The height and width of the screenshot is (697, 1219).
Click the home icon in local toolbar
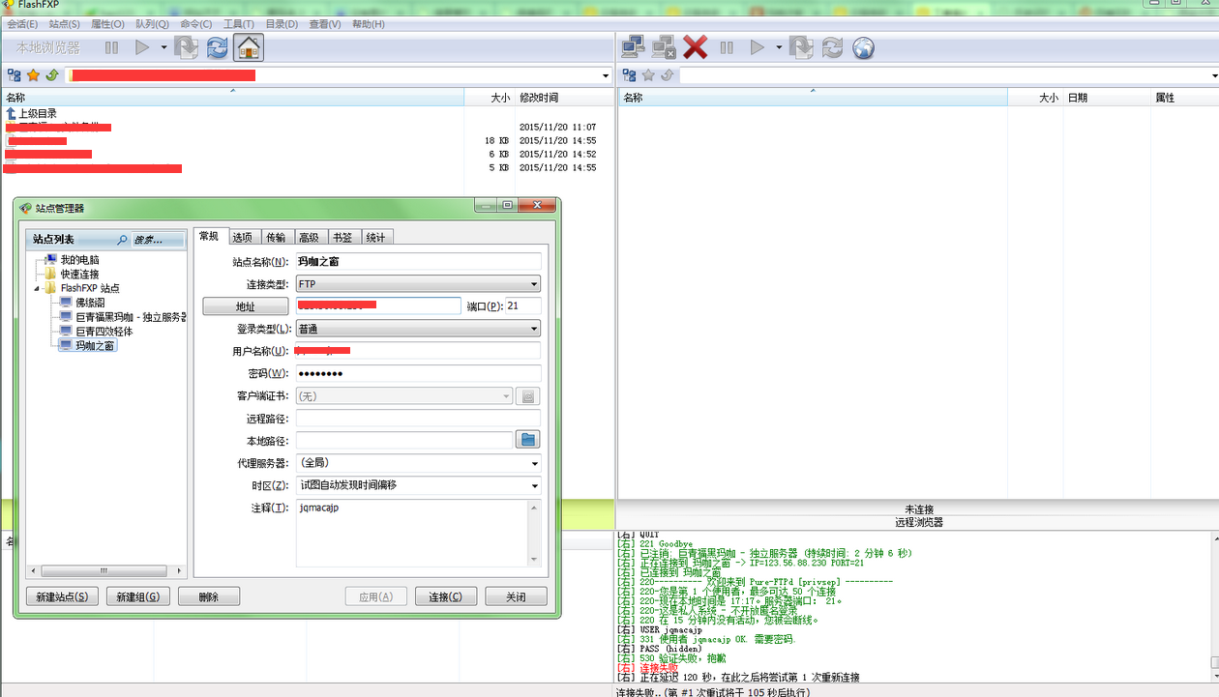click(x=249, y=47)
